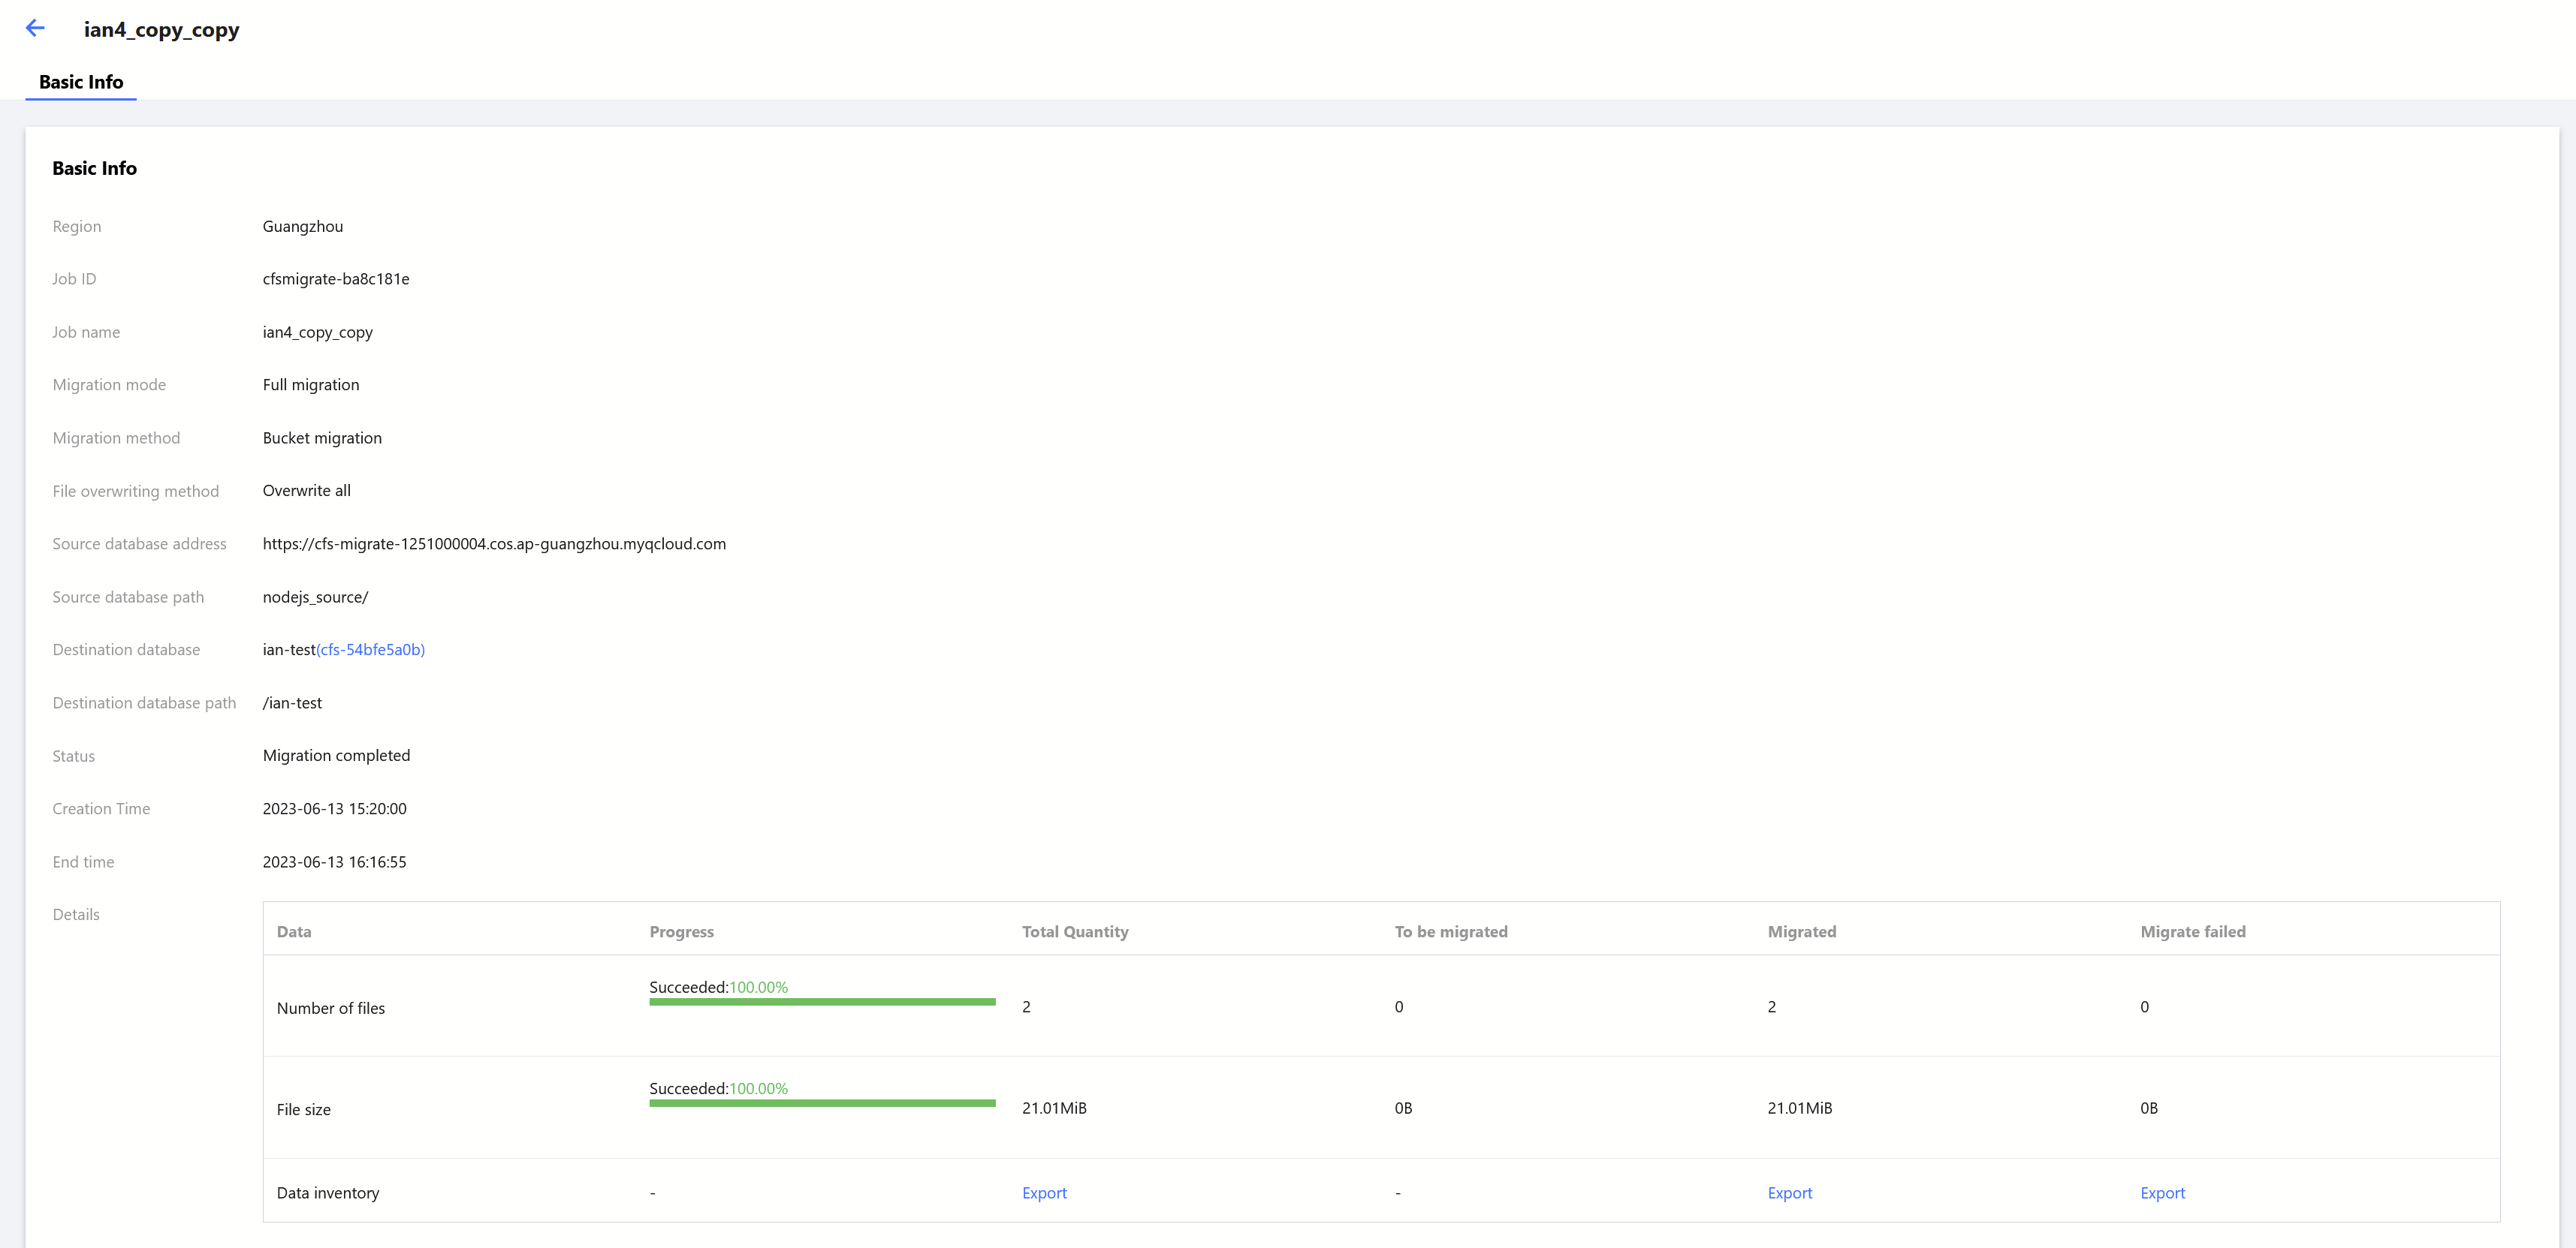This screenshot has height=1248, width=2576.
Task: Export the Total Quantity data inventory
Action: point(1044,1193)
